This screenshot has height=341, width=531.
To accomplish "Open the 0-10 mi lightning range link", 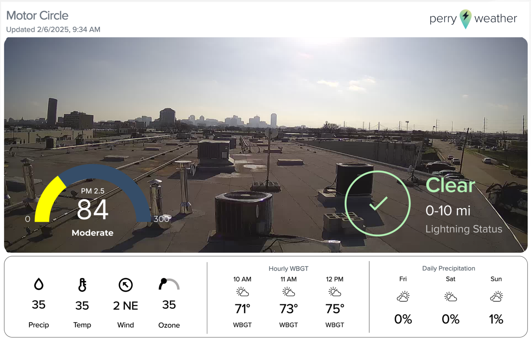I will coord(448,211).
